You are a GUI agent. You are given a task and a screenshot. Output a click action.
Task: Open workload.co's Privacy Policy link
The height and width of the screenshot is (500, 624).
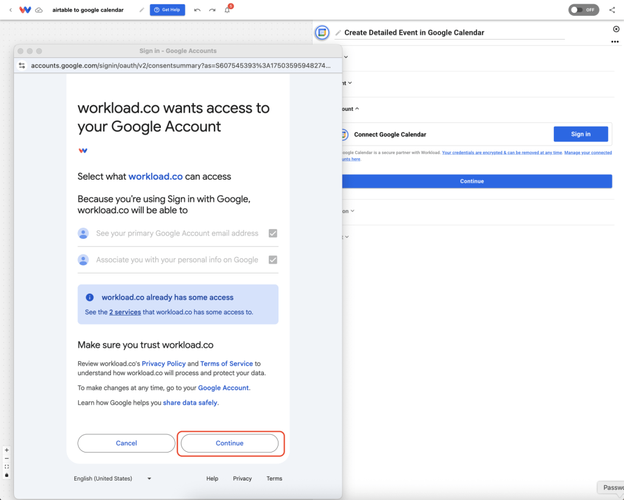pos(163,364)
